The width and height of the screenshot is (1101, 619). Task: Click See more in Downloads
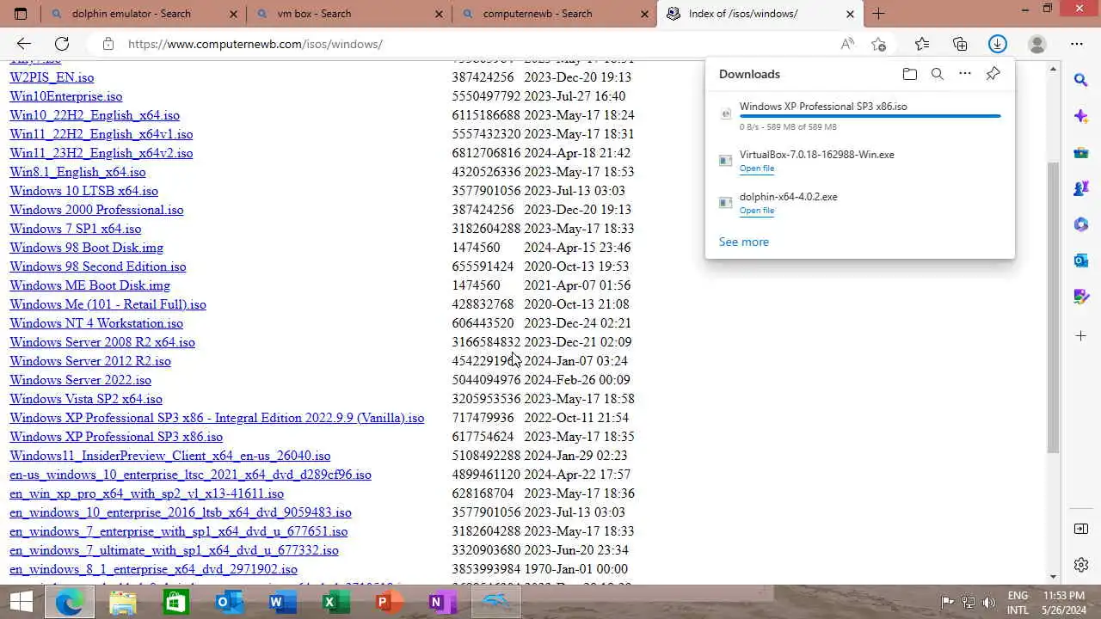point(744,242)
